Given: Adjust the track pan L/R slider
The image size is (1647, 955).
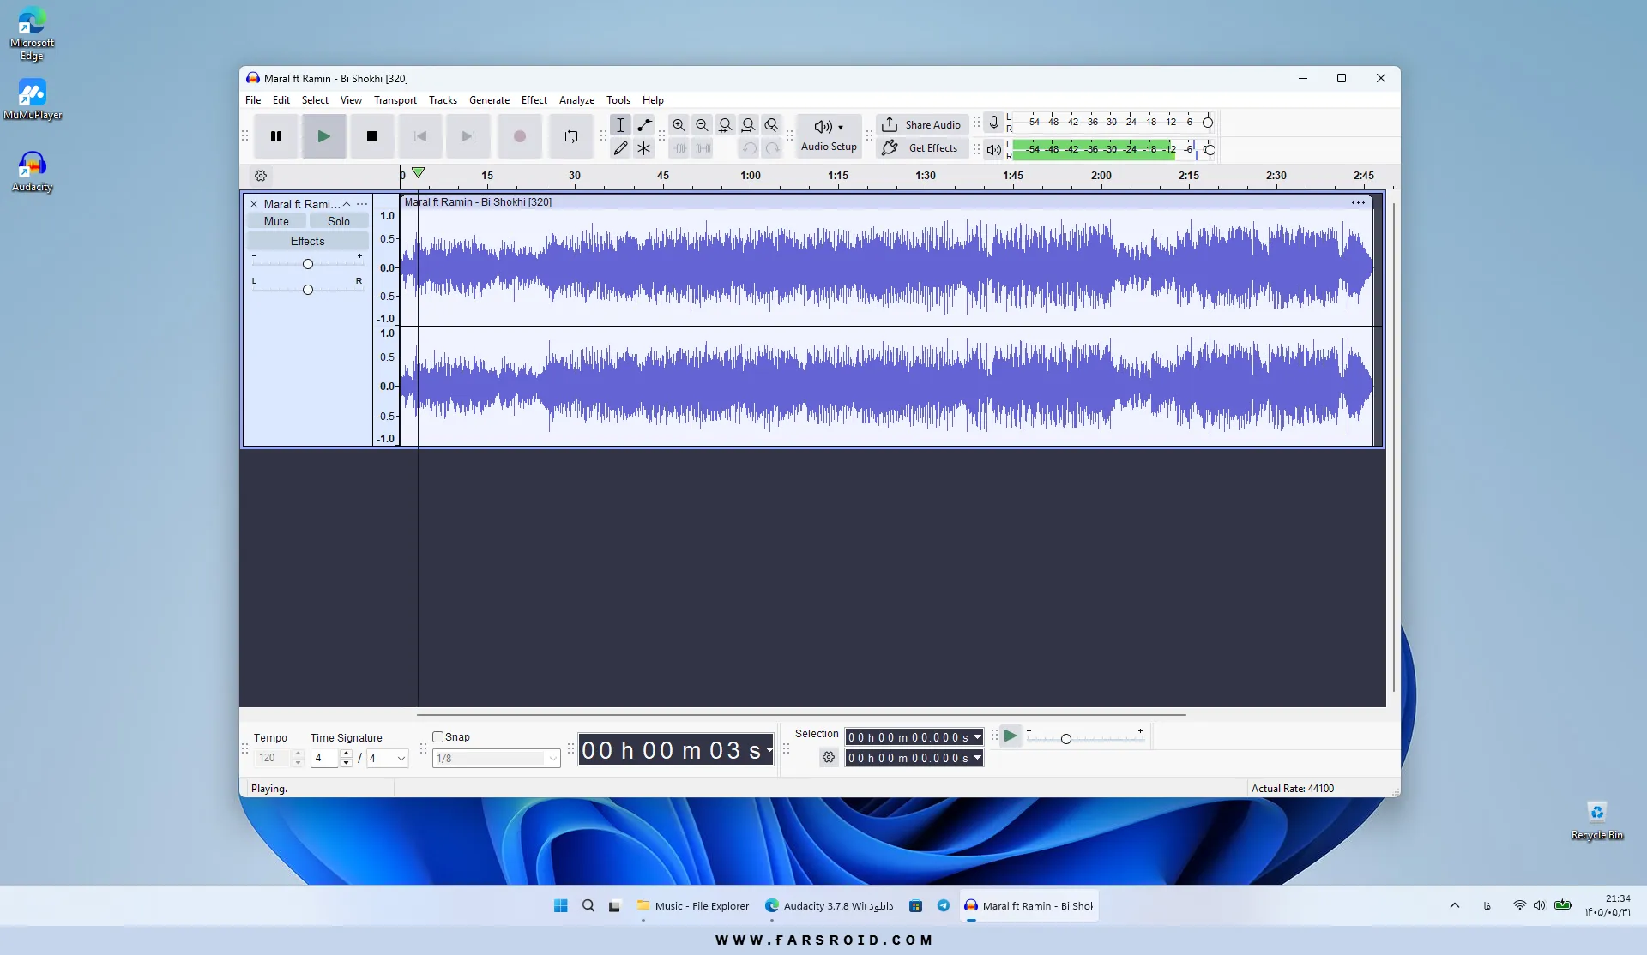Looking at the screenshot, I should [307, 290].
